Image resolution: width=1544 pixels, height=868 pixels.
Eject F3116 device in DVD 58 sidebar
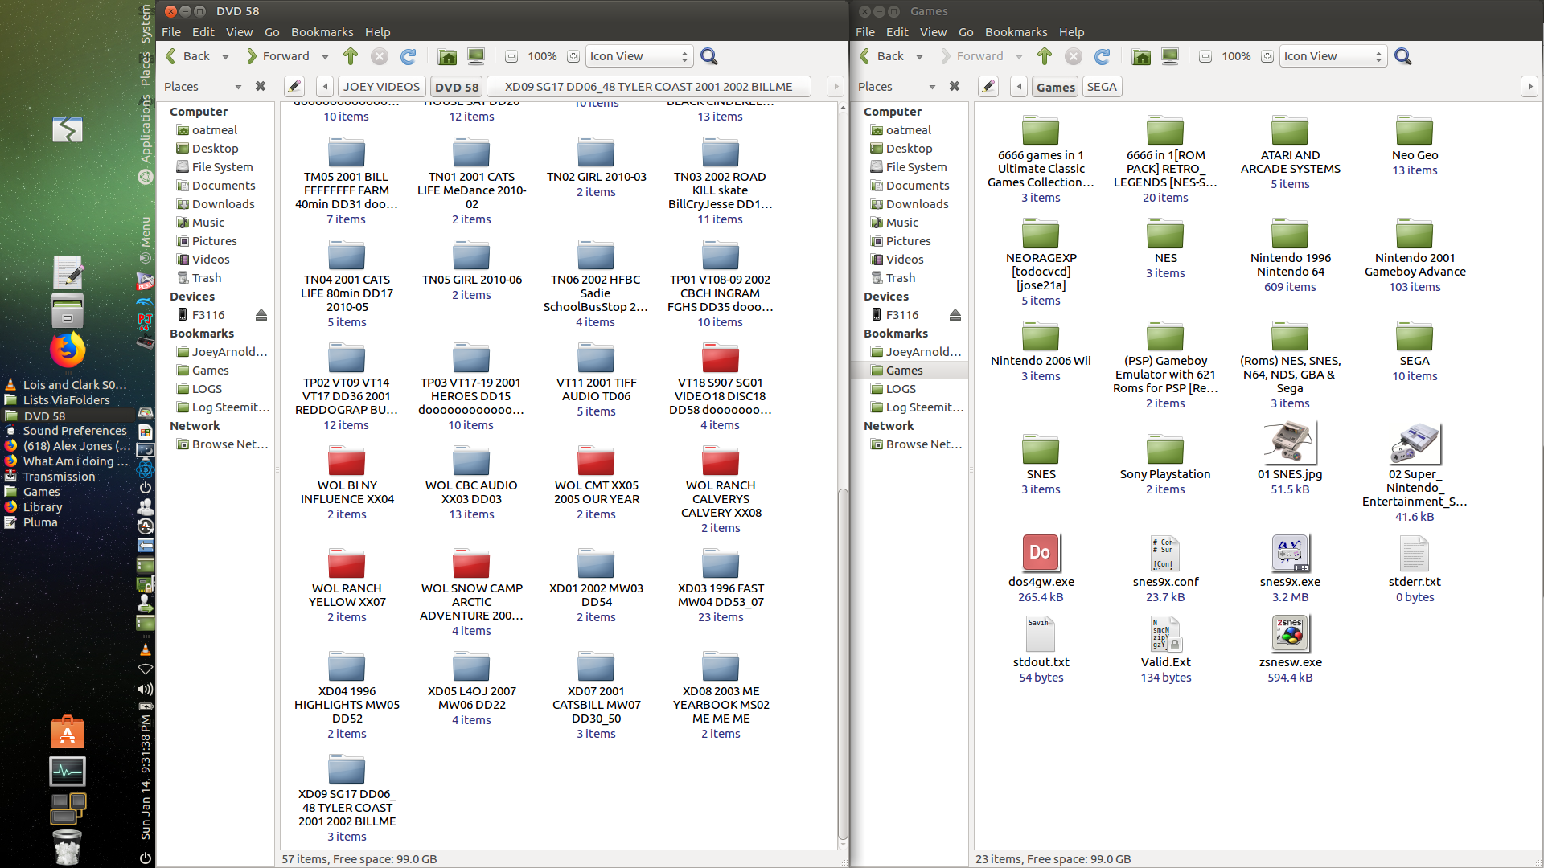click(261, 315)
